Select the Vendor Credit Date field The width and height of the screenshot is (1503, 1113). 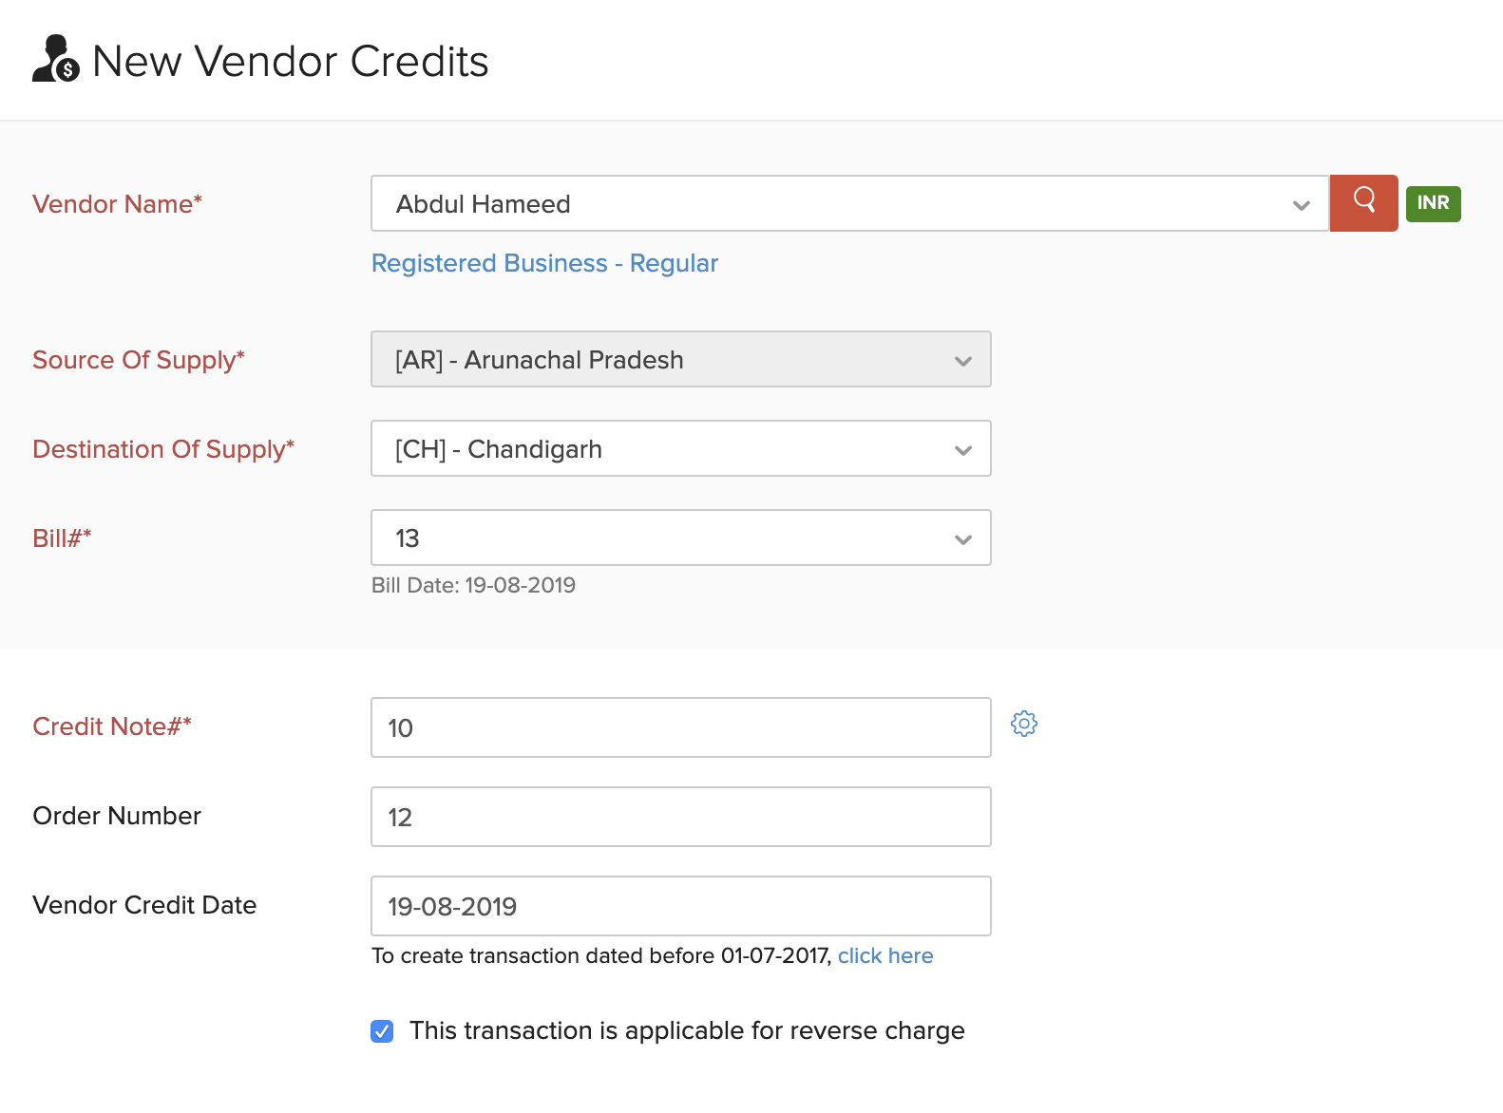[x=680, y=907]
